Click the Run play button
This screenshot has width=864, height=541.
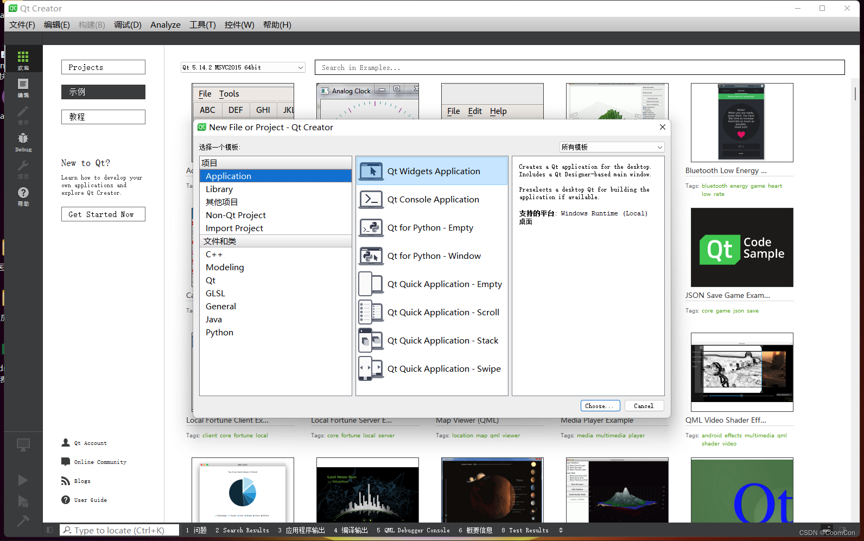click(23, 480)
